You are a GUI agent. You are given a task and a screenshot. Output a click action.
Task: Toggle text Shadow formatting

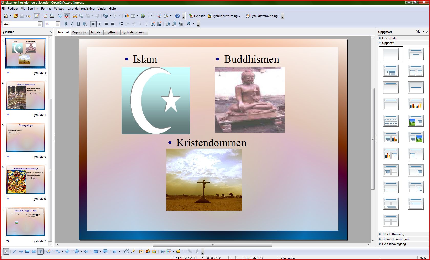click(x=85, y=24)
